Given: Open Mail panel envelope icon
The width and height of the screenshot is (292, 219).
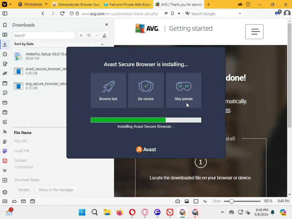Looking at the screenshot, I should tap(5, 103).
